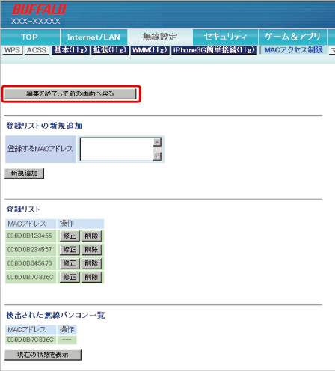Select the 無線設定 tab

tap(160, 37)
